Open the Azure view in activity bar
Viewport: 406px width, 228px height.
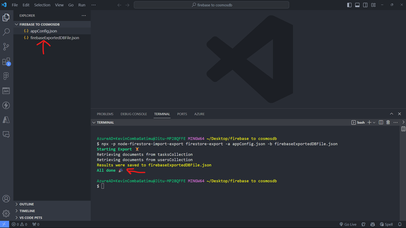click(x=6, y=120)
